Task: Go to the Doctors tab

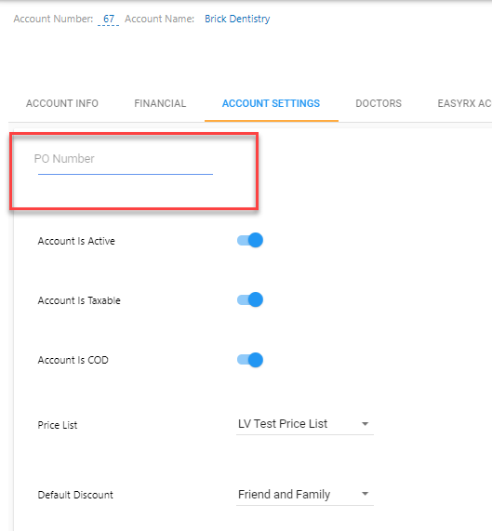Action: 379,103
